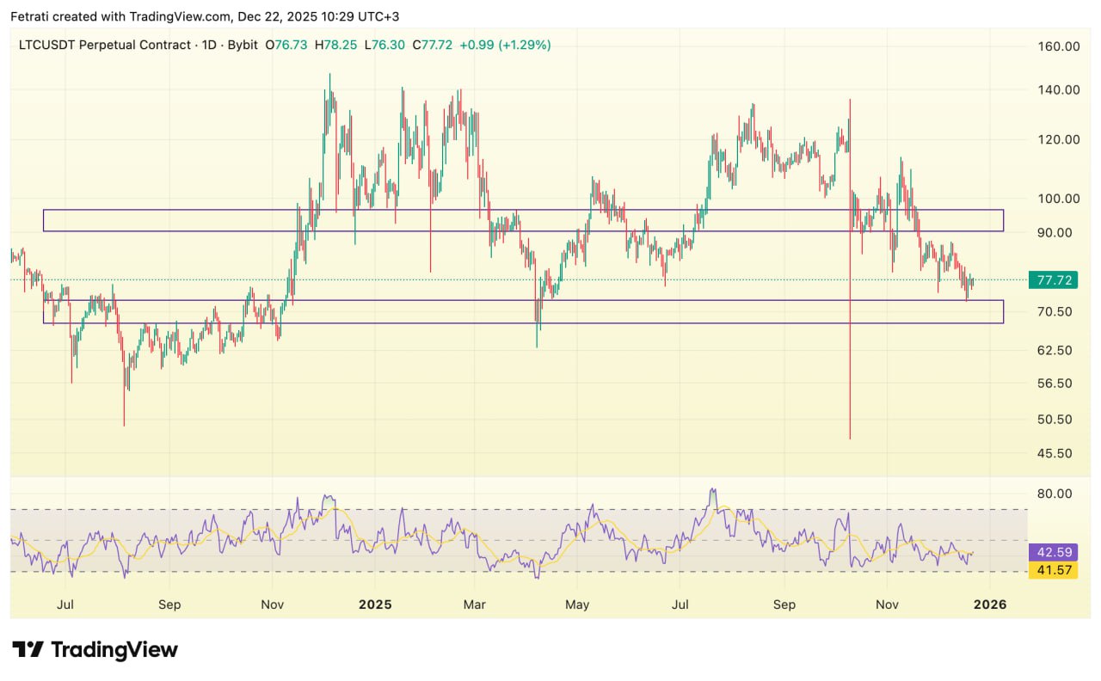Screen dimensions: 1101x681
Task: Click the 80.00 RSI scale label
Action: tap(1055, 494)
